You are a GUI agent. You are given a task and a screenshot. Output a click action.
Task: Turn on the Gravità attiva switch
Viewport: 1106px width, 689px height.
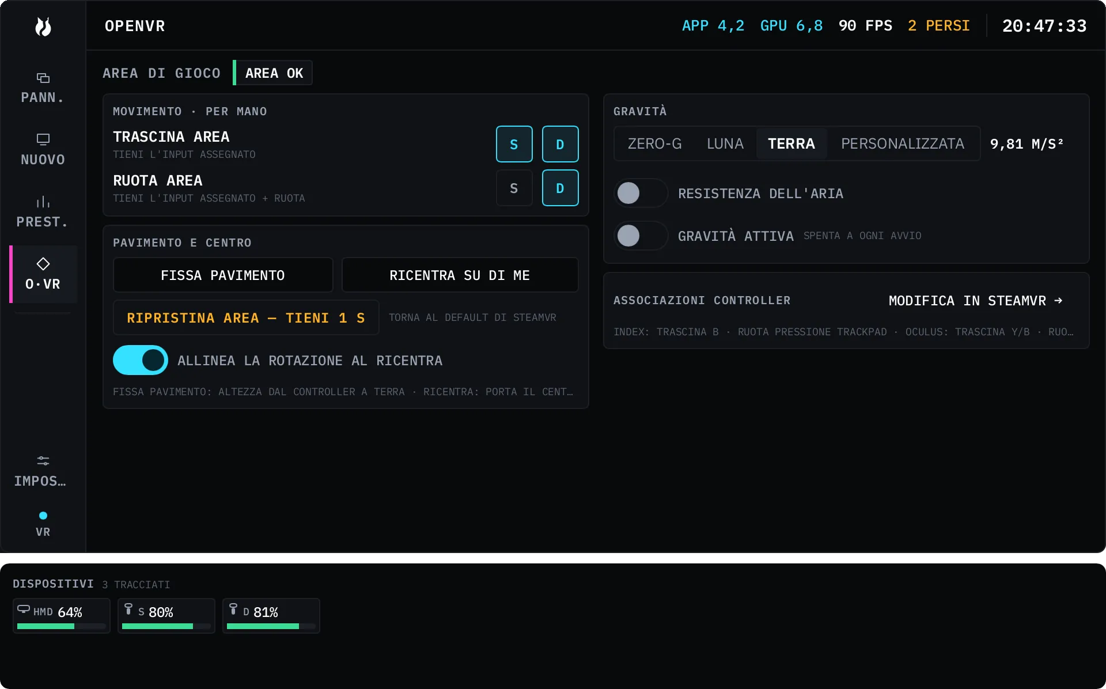641,236
